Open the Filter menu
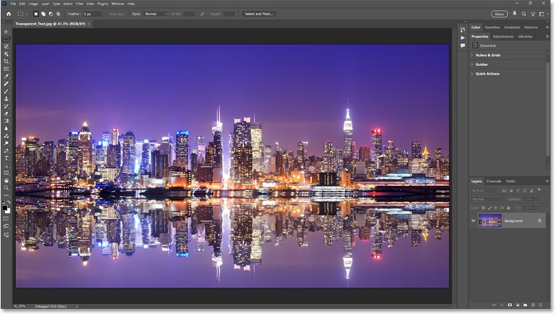Image resolution: width=556 pixels, height=315 pixels. click(80, 3)
